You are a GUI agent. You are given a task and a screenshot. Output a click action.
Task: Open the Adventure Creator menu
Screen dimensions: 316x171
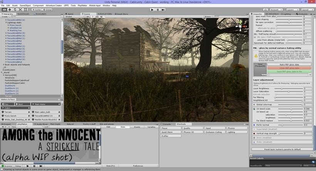(x=54, y=5)
